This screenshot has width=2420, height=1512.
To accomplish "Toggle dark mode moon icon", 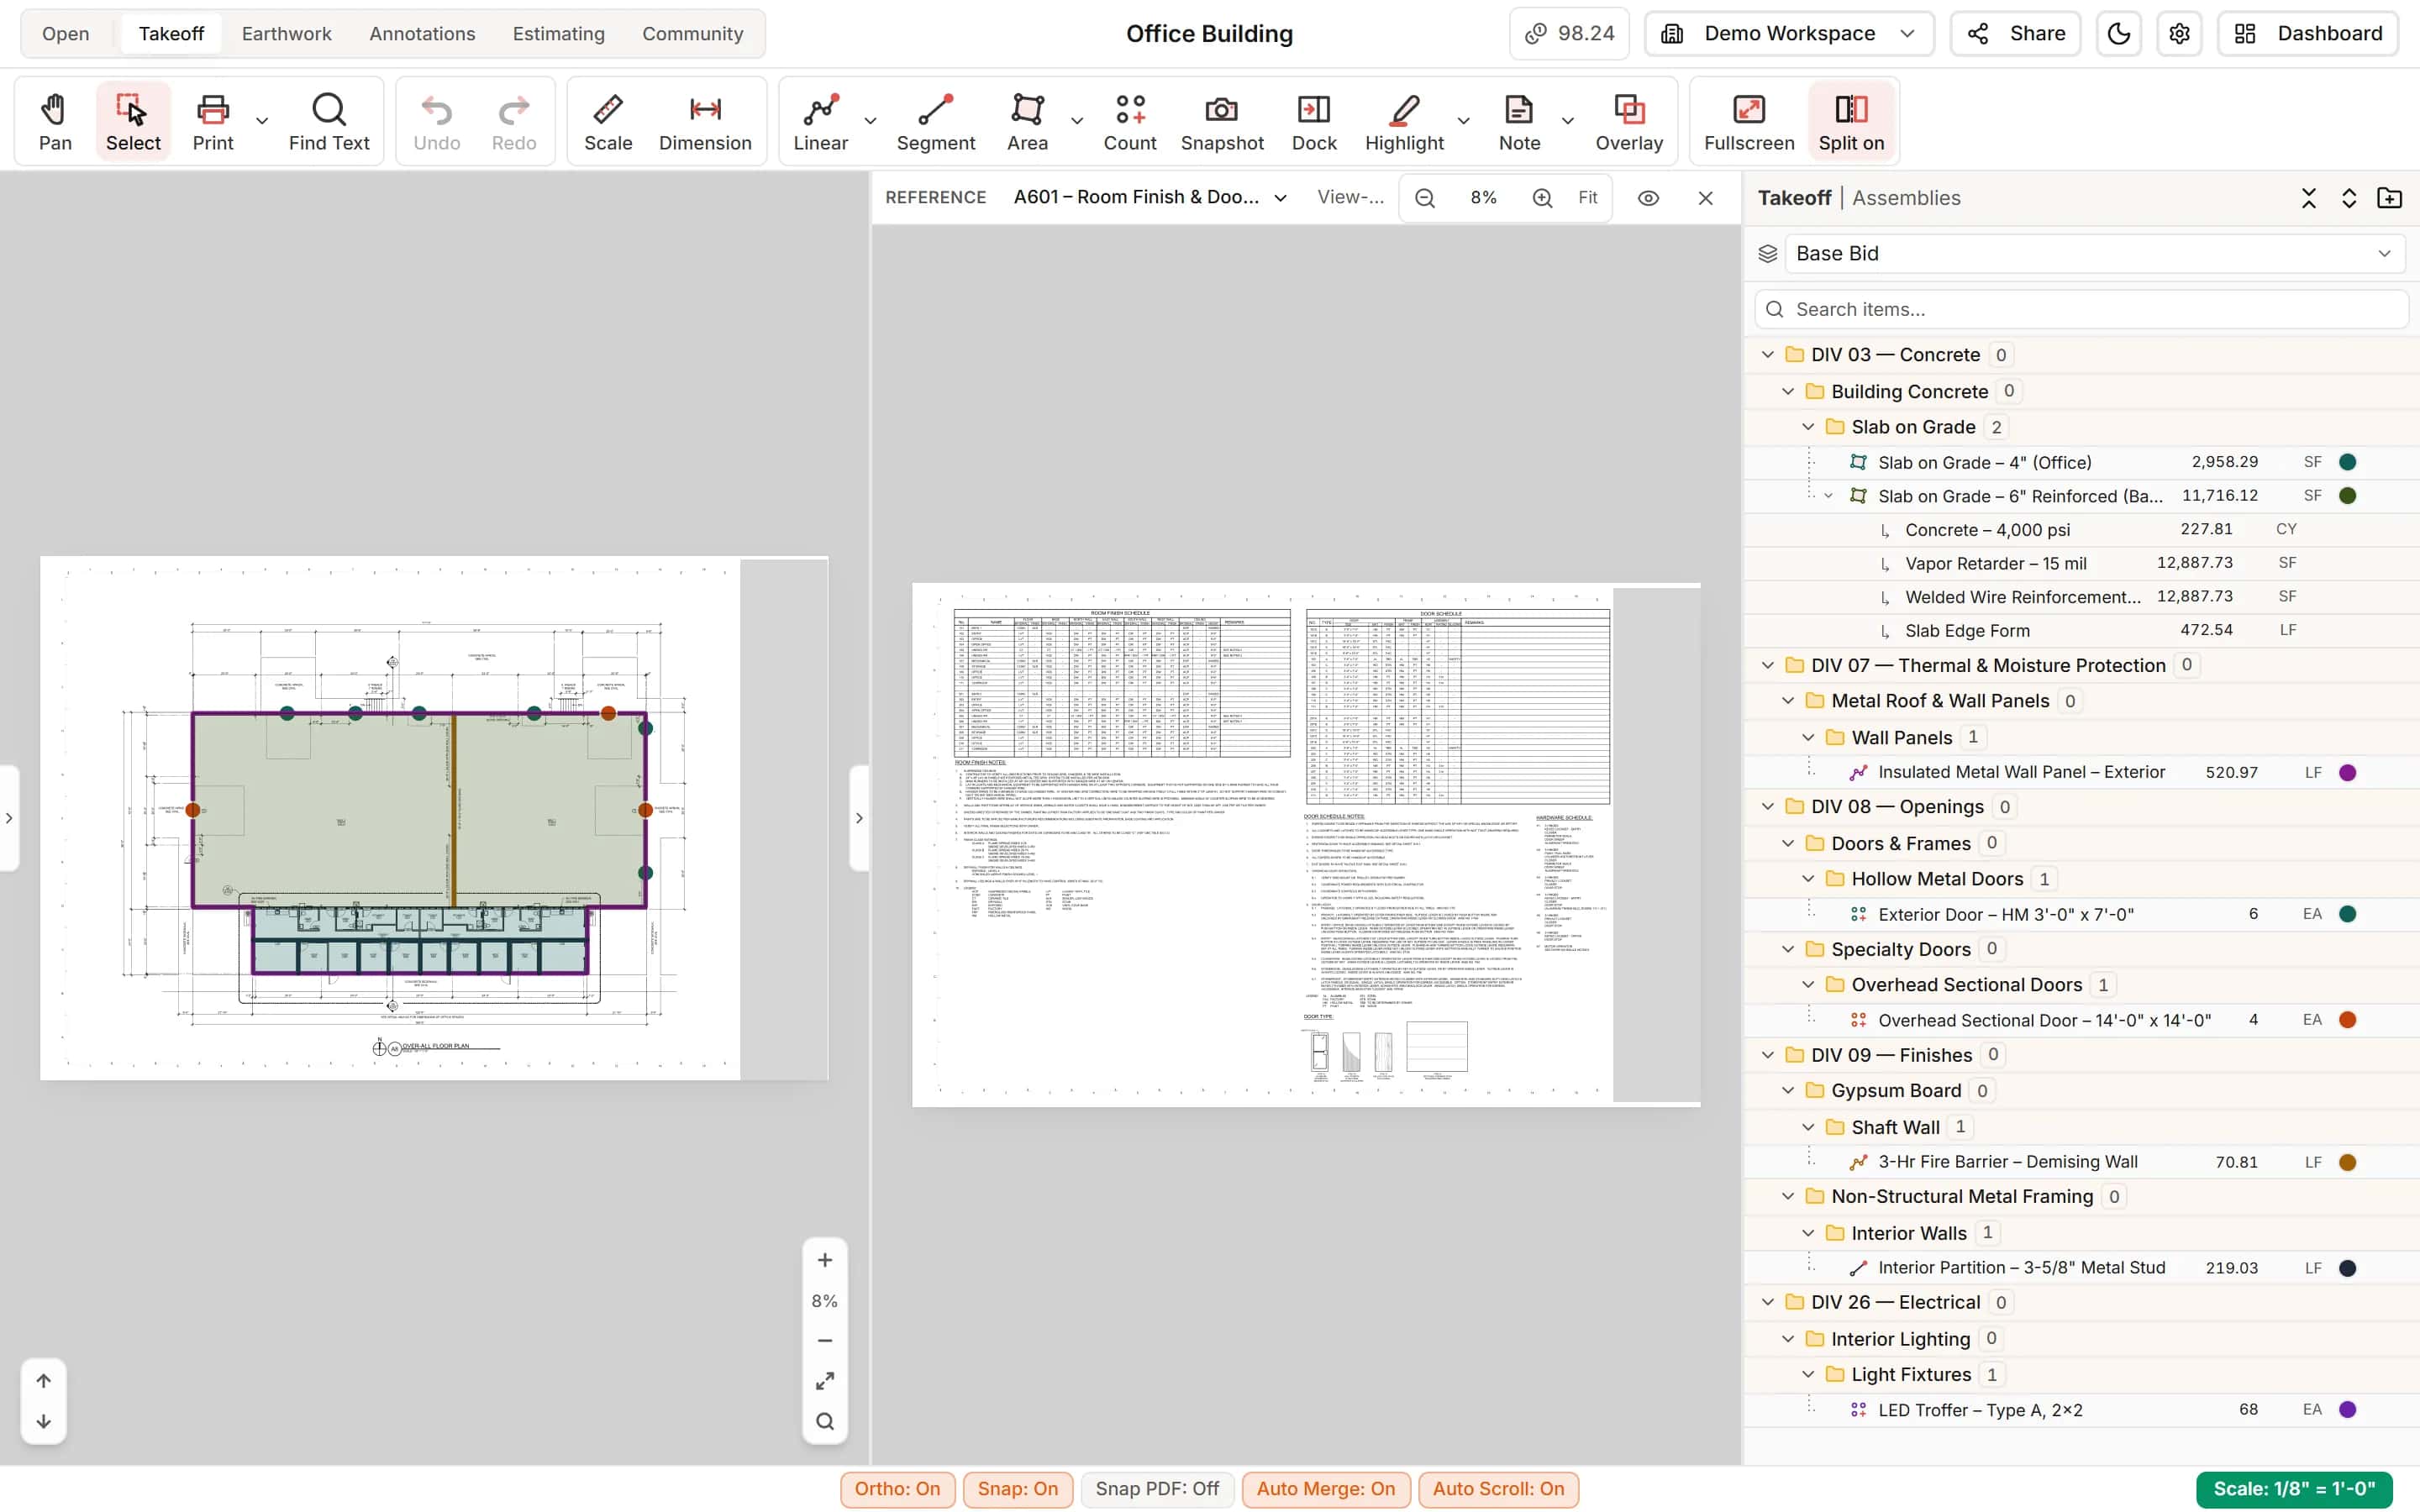I will pyautogui.click(x=2118, y=34).
